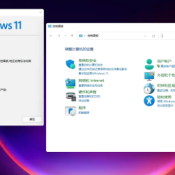Open 外观和个性化 heading link
This screenshot has height=175, width=175.
(166, 75)
